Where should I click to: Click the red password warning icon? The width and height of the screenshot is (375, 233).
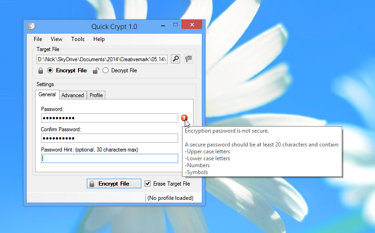(x=184, y=118)
